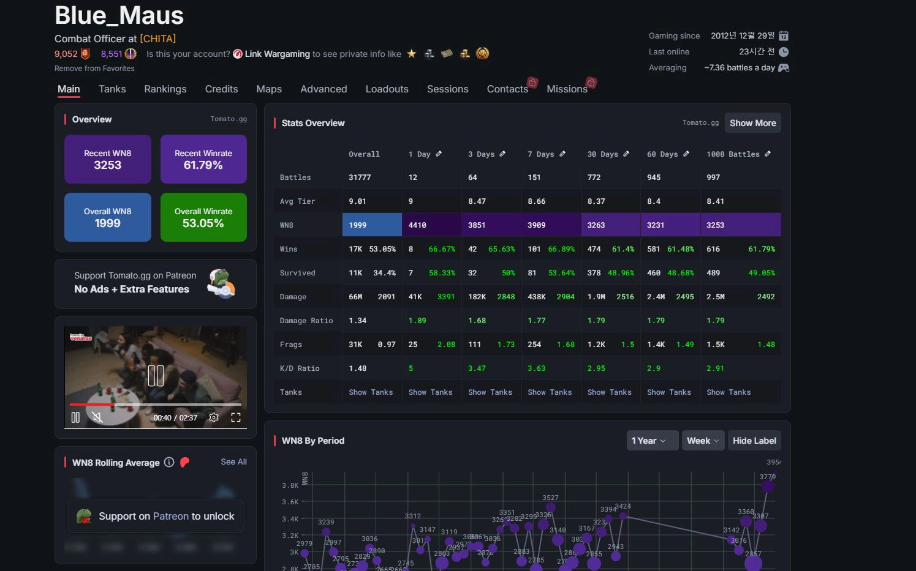Open video player settings gear

[x=214, y=417]
